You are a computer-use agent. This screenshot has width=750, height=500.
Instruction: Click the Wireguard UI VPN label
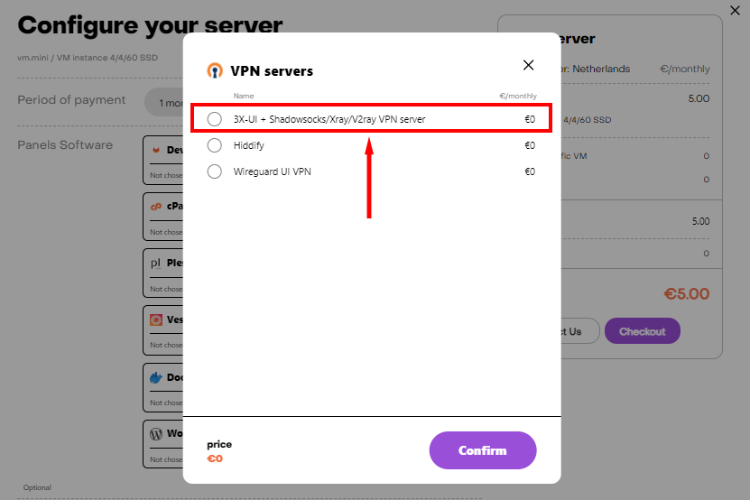pyautogui.click(x=272, y=171)
